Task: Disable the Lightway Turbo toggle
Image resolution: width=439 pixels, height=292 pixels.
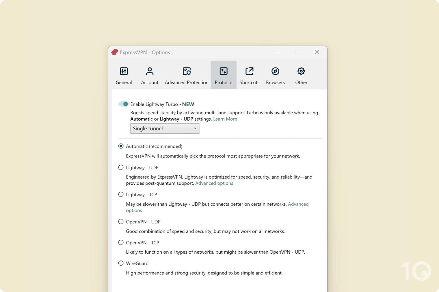Action: (x=123, y=104)
